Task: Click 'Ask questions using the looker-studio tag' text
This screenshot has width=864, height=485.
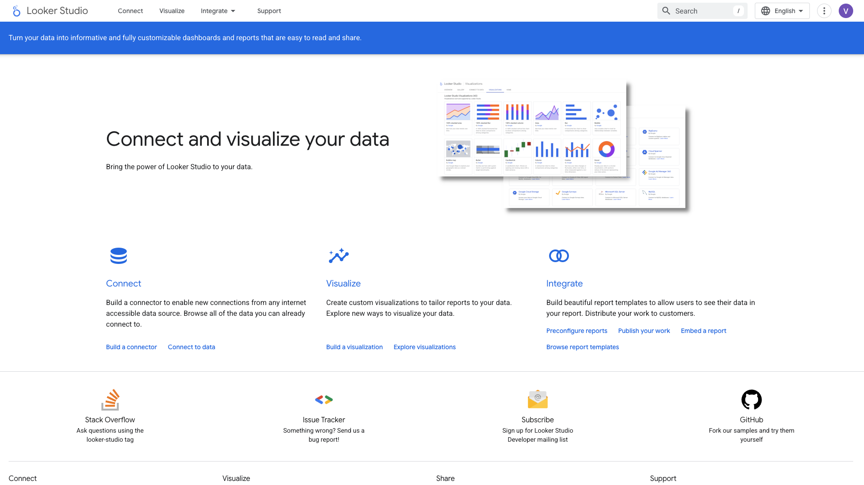Action: point(110,435)
